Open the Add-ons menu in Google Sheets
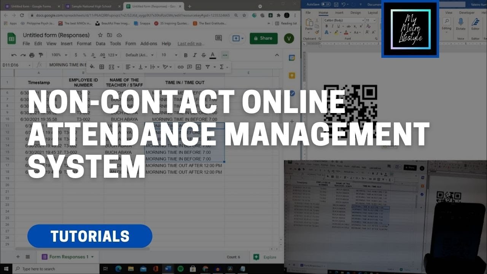The image size is (487, 274). click(148, 44)
